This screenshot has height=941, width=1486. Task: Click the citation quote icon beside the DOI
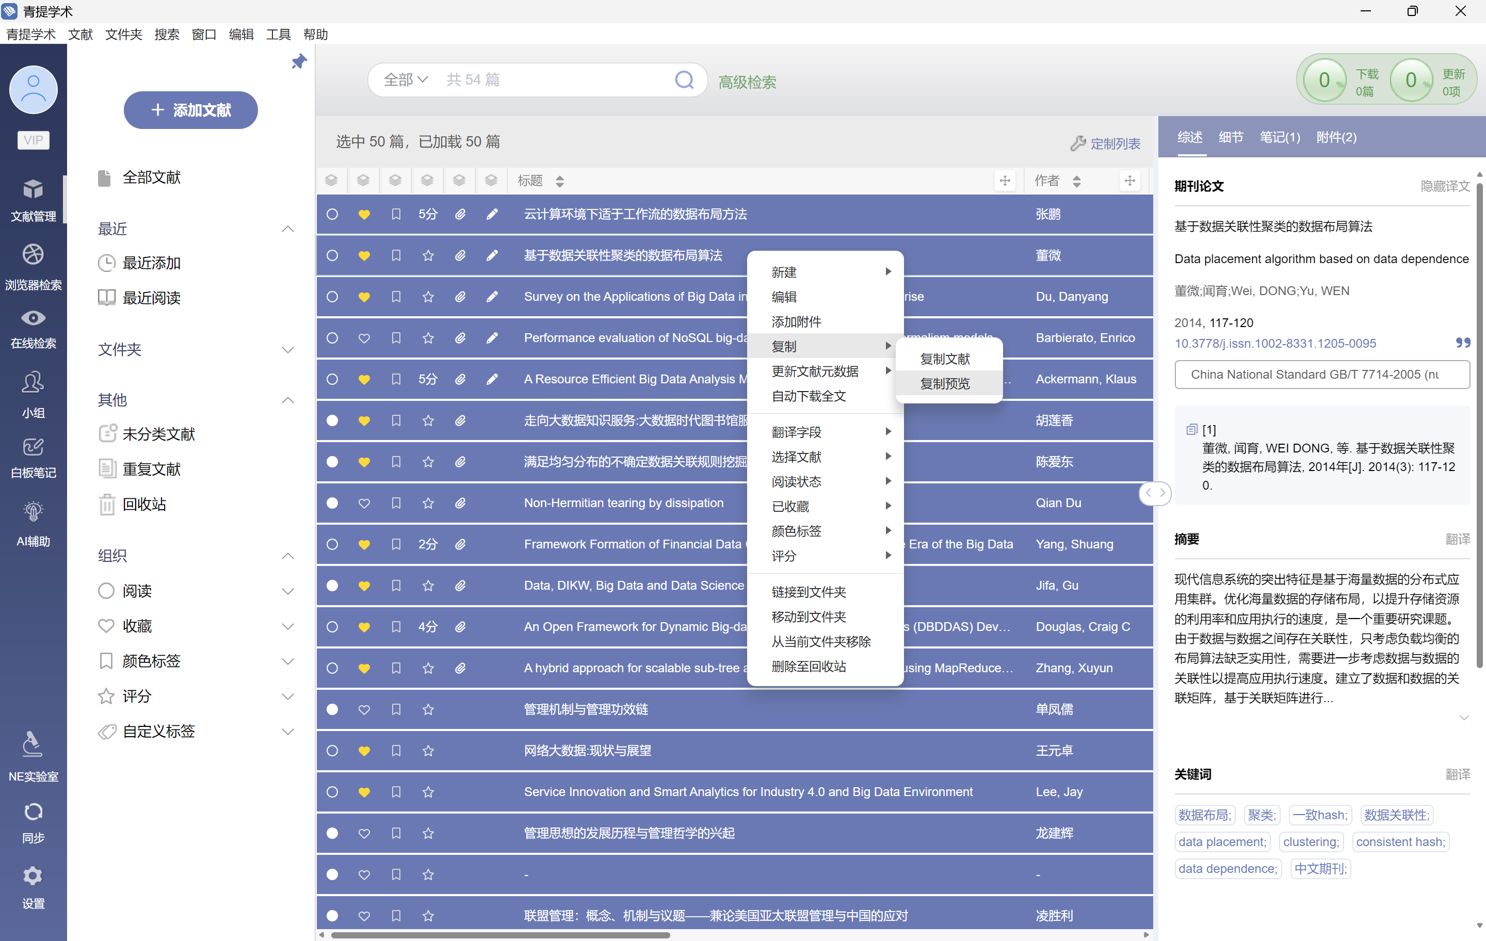1463,343
